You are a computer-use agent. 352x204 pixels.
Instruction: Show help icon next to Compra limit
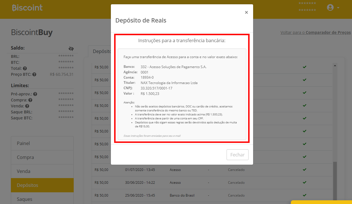click(30, 100)
